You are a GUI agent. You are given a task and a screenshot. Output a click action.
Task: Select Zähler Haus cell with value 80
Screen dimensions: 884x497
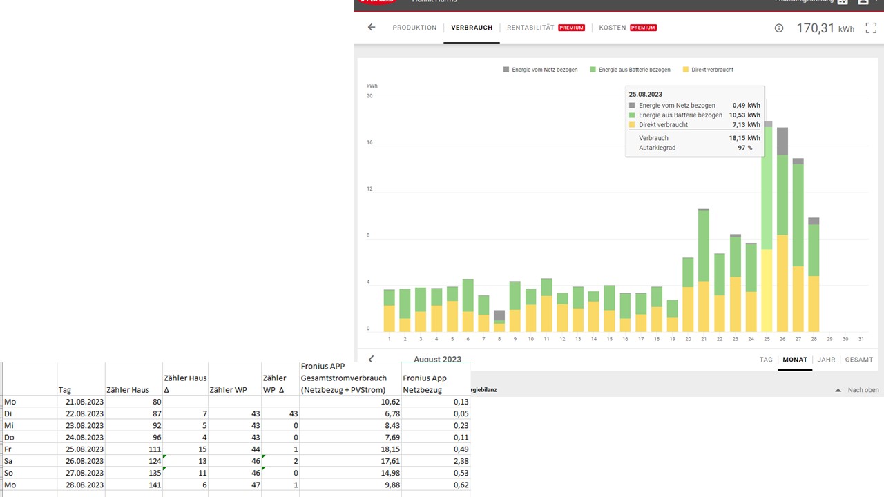tap(133, 401)
